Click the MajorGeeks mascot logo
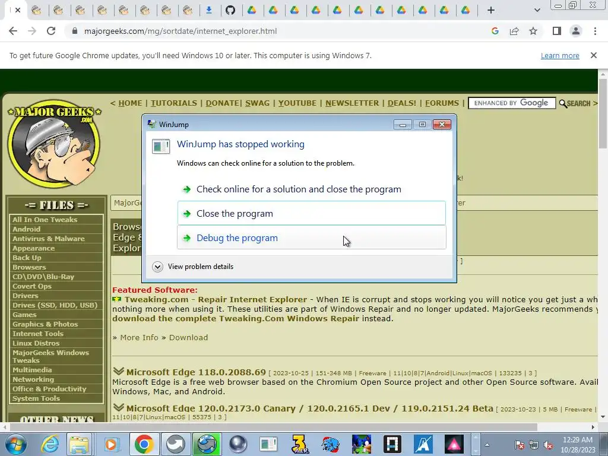The image size is (608, 456). click(54, 144)
